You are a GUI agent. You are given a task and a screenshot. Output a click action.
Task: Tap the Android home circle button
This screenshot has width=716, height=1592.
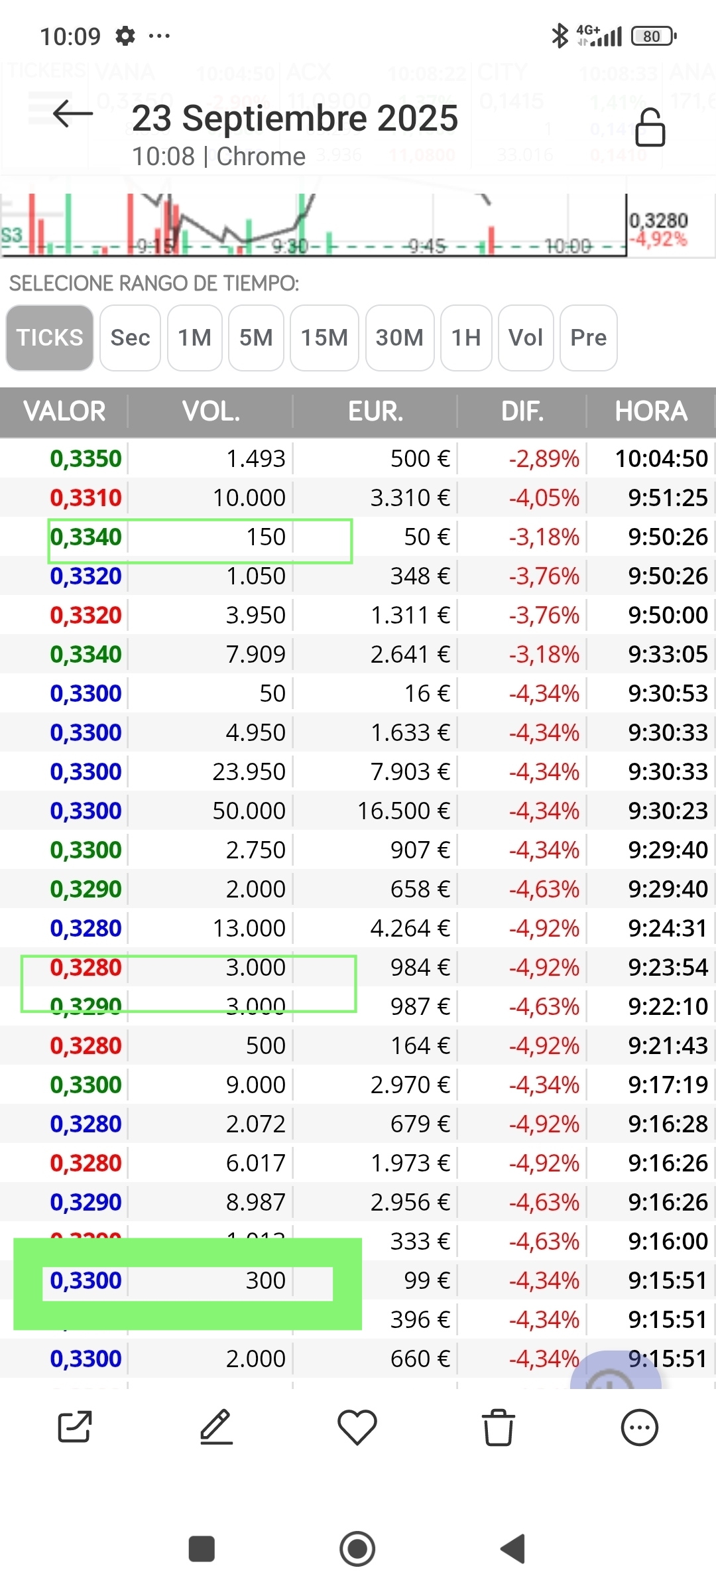click(357, 1549)
